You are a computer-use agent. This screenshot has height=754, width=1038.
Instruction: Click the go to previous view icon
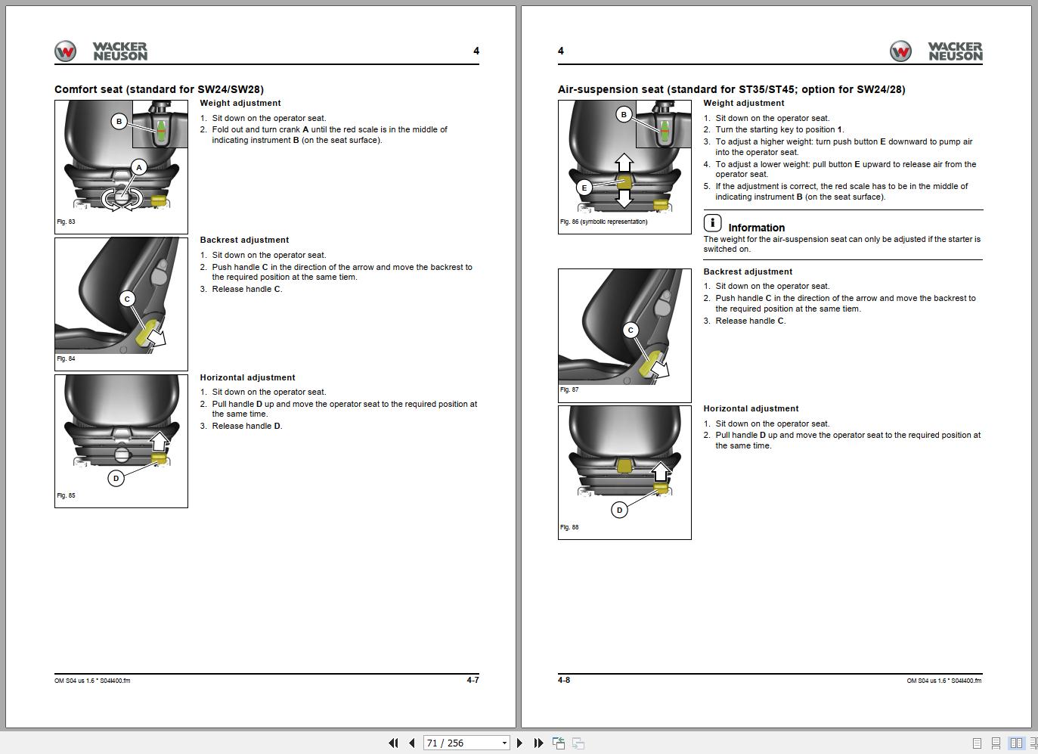click(x=559, y=743)
